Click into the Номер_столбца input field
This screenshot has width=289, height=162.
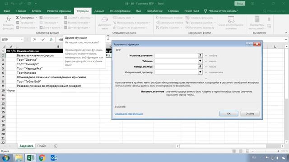tap(176, 67)
